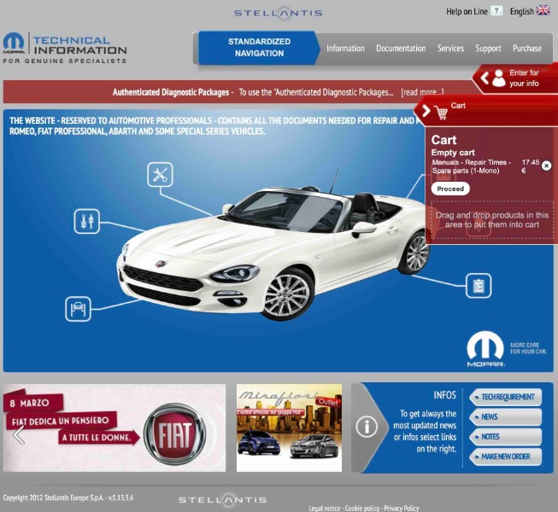Click the Mopar Technical Information logo
Screen dimensions: 558x512
pyautogui.click(x=65, y=48)
